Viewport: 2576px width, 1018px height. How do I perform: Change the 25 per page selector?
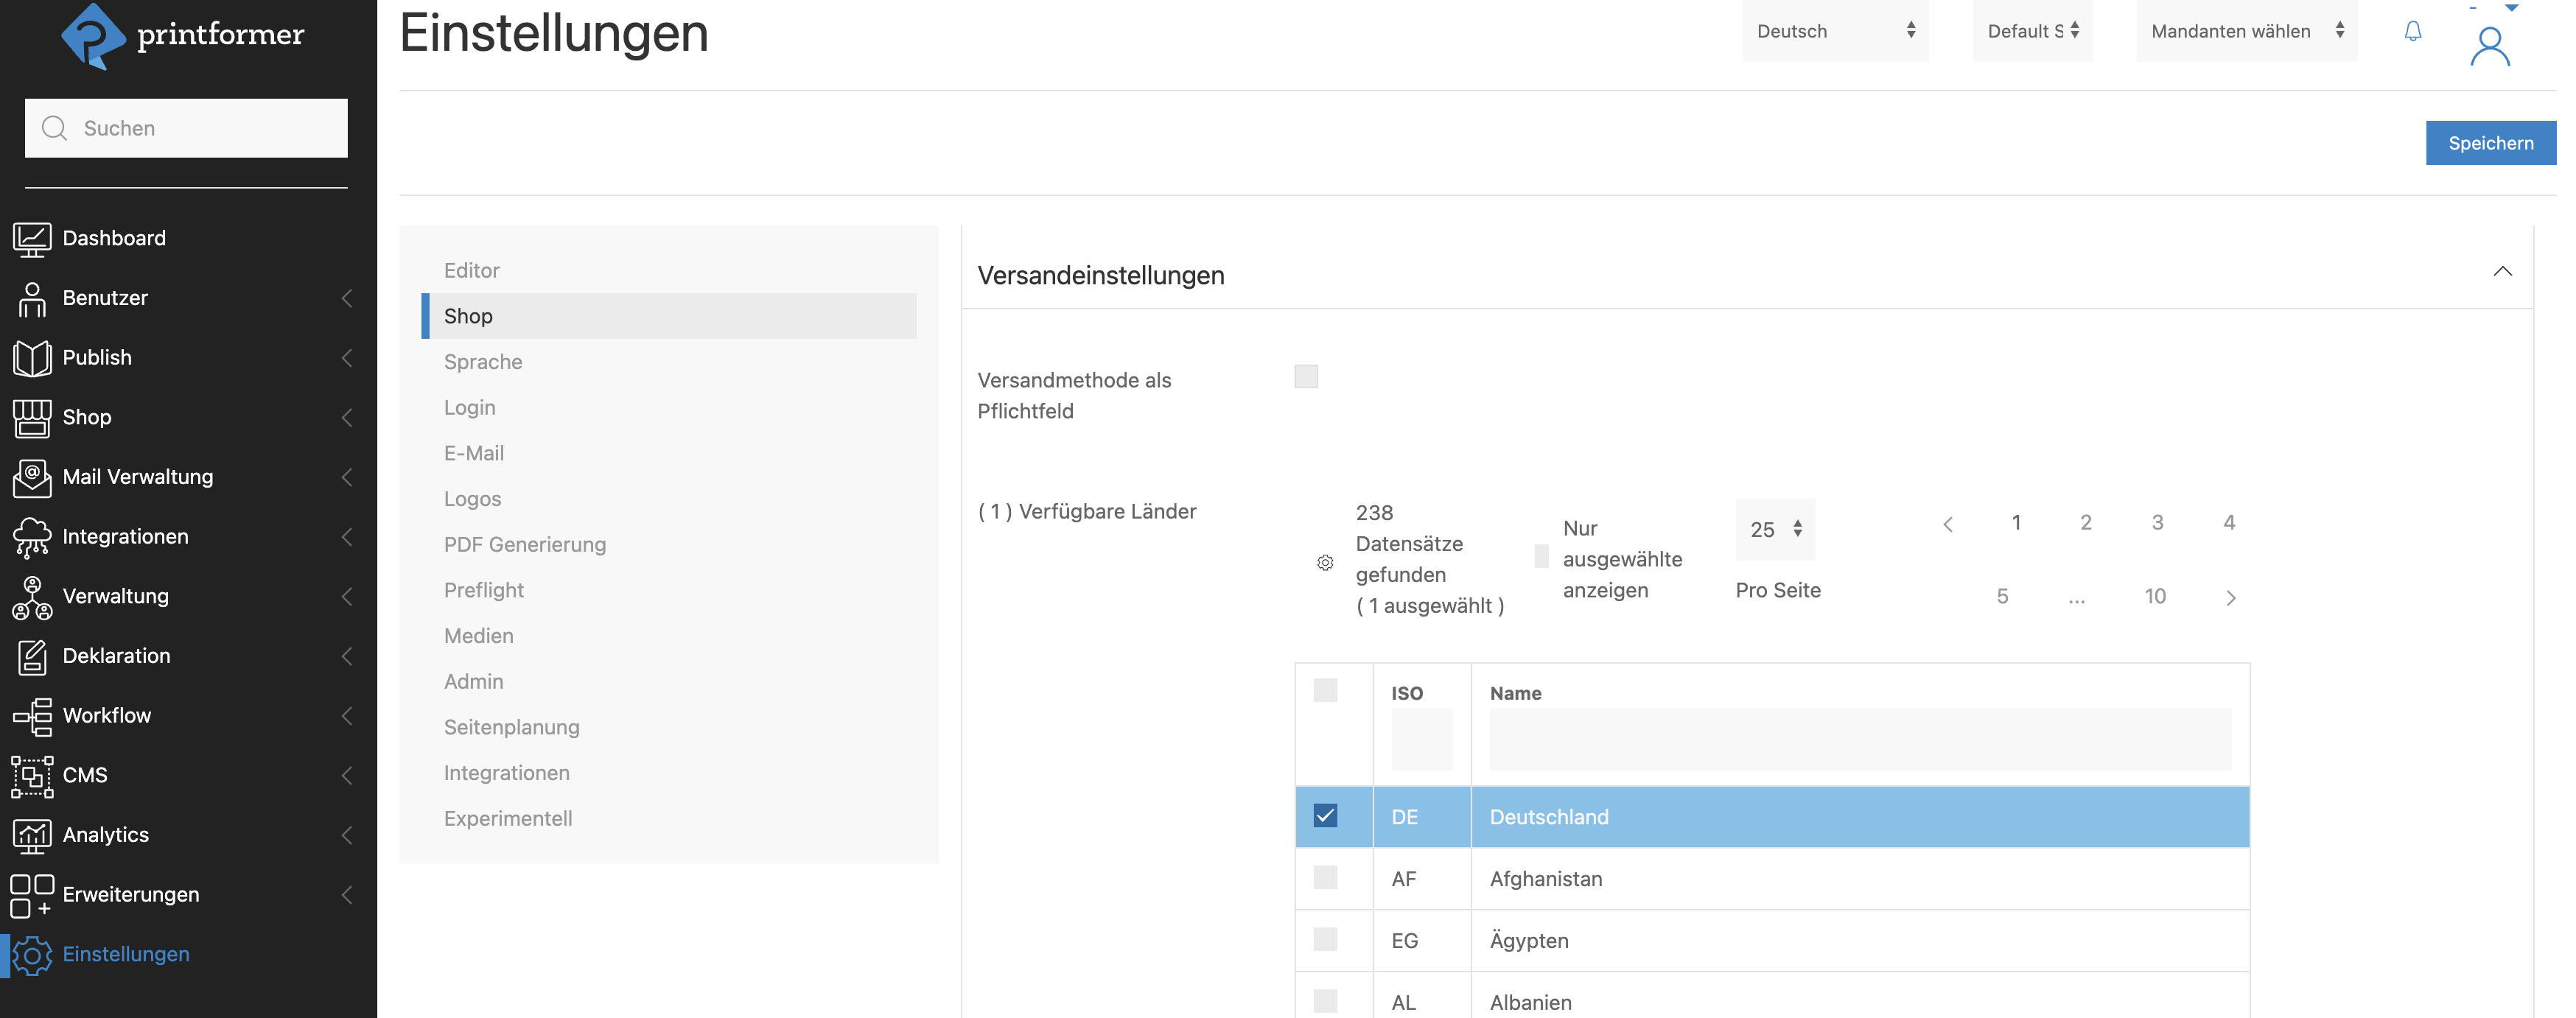[1775, 529]
